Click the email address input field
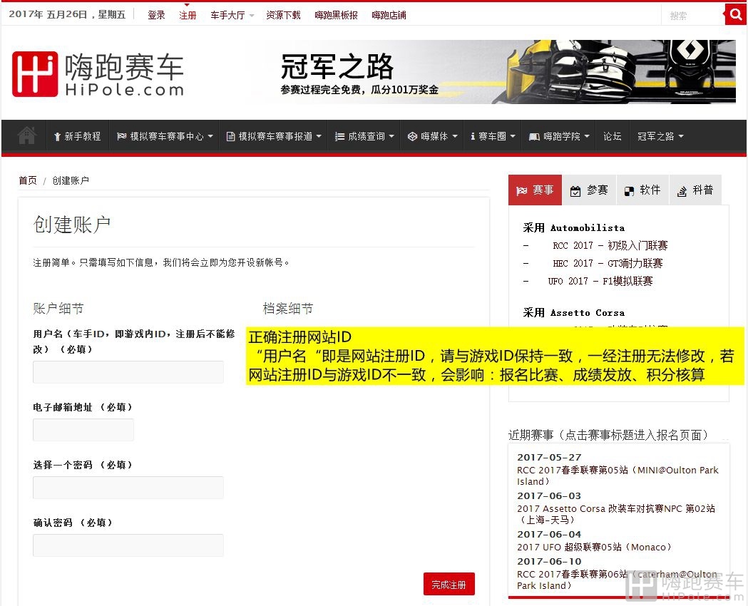The width and height of the screenshot is (748, 606). coord(83,430)
